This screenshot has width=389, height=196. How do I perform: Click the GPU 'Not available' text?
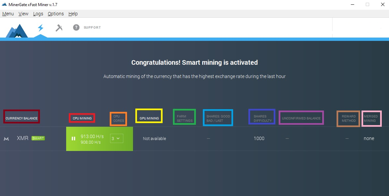coord(154,139)
